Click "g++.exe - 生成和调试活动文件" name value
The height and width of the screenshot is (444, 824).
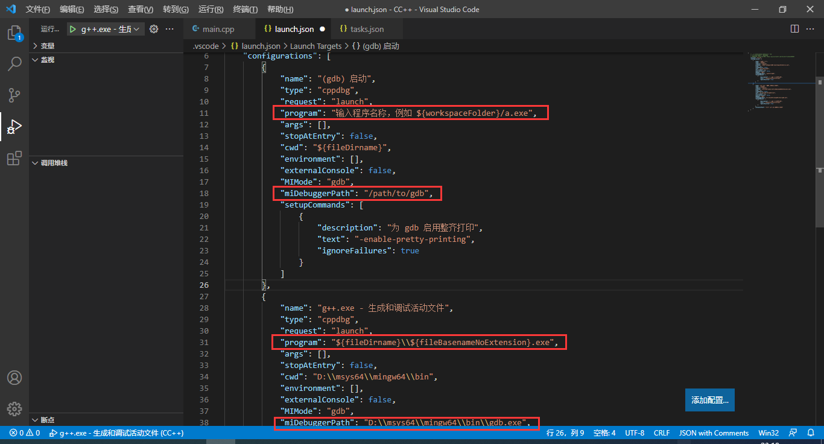coord(384,308)
